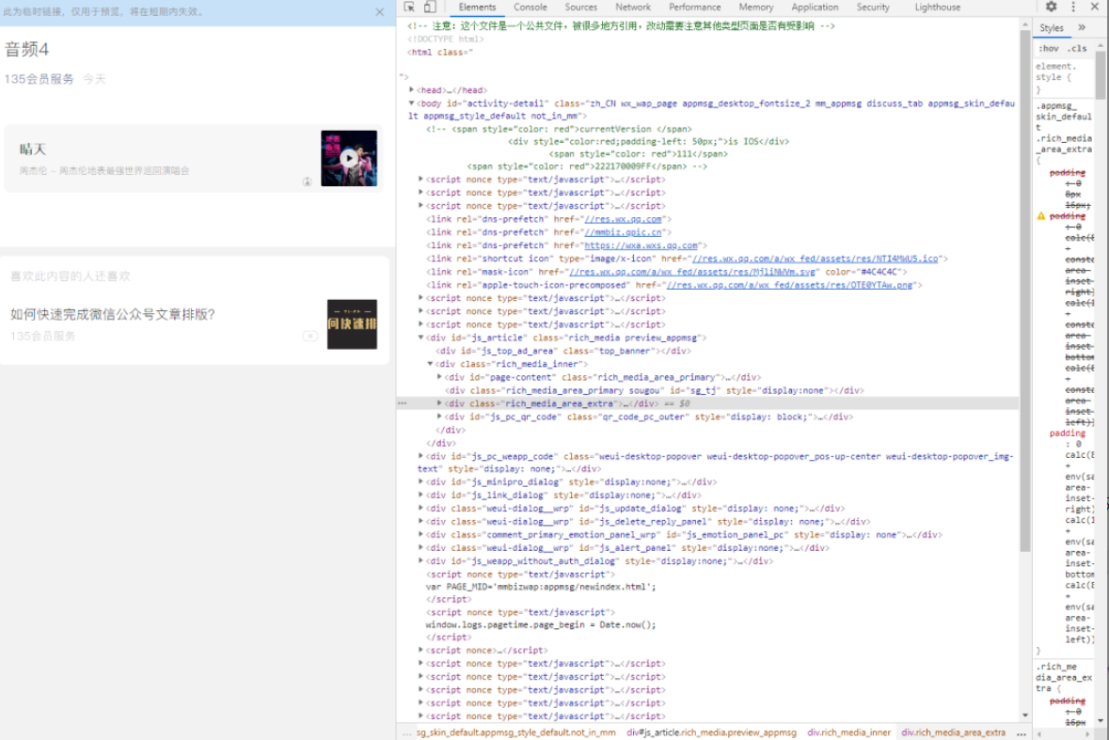Click the 135会员服务 author name under 音频4
The height and width of the screenshot is (740, 1109).
tap(39, 79)
